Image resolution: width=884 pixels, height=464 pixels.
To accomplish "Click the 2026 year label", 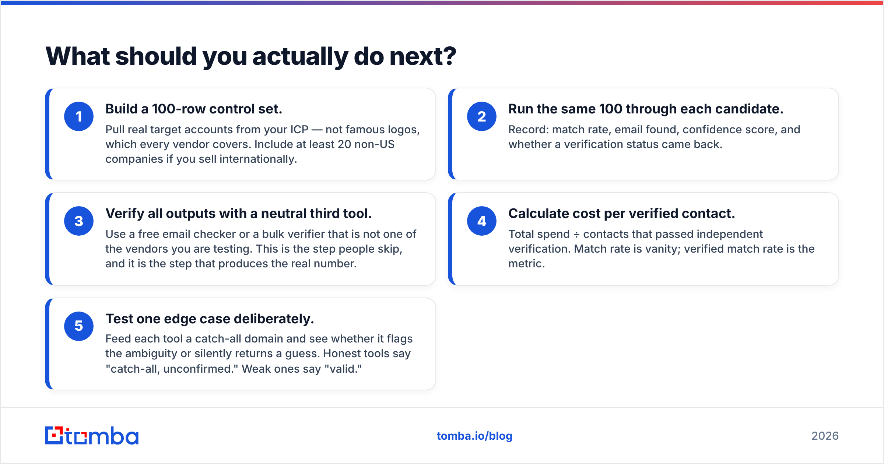I will pyautogui.click(x=825, y=436).
